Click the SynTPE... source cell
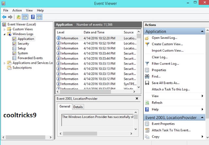 [x=130, y=84]
